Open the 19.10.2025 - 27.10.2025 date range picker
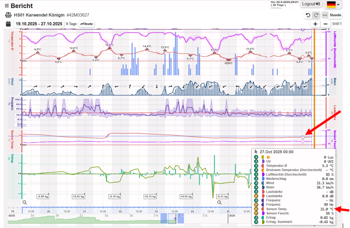The height and width of the screenshot is (228, 350). tap(39, 24)
